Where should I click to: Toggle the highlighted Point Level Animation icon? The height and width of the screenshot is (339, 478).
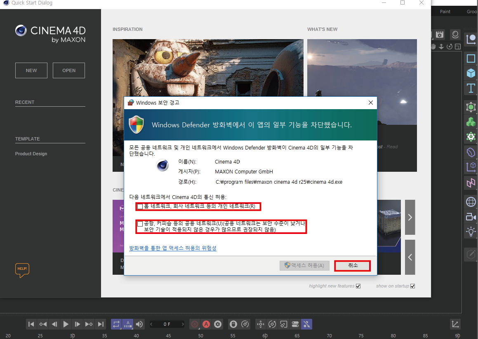coord(307,324)
